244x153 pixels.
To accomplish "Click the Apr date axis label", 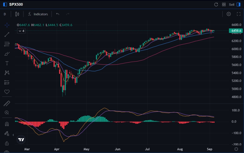I will coord(57,149).
